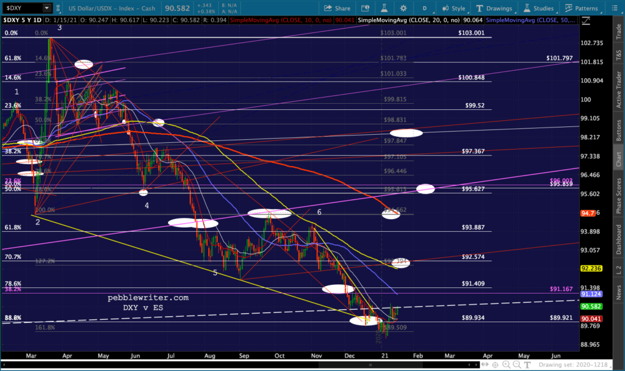Click the $89.921 price level label
This screenshot has width=625, height=371.
(561, 317)
